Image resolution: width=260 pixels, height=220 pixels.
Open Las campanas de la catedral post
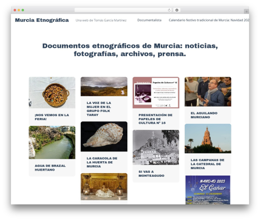click(x=207, y=164)
